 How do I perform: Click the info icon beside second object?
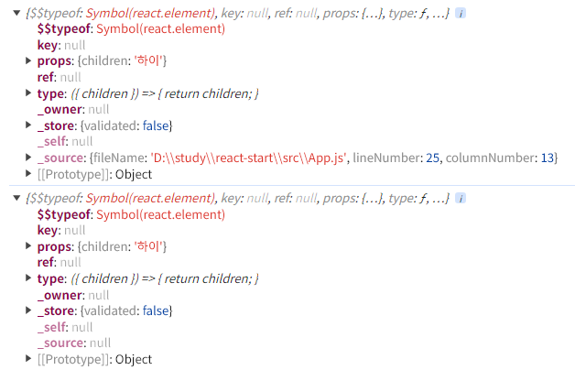(461, 199)
